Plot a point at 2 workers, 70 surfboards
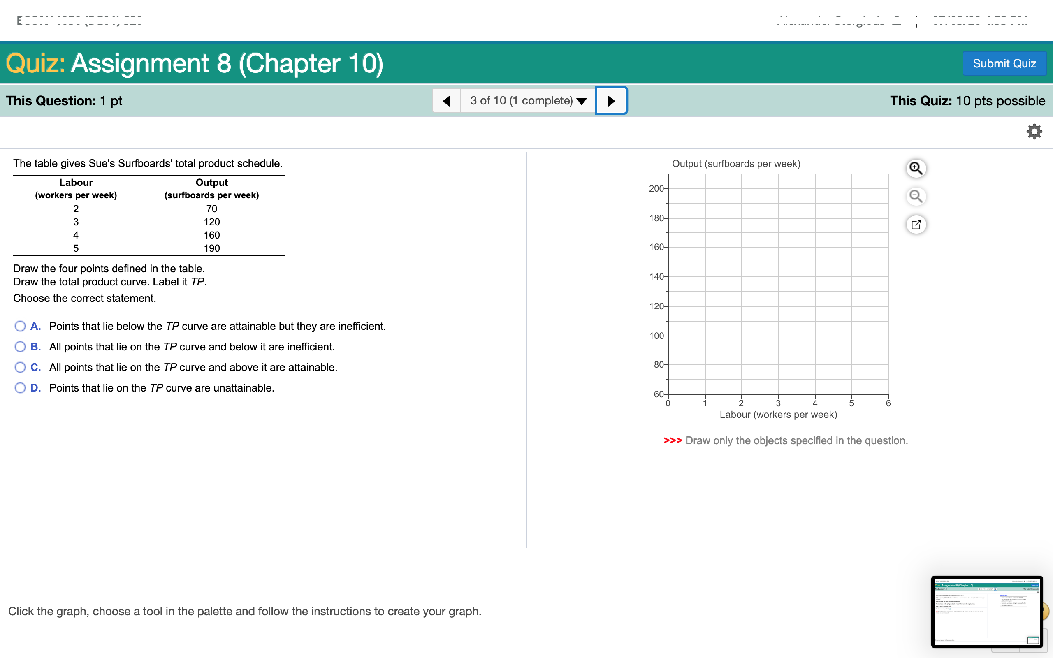The width and height of the screenshot is (1053, 658). coord(741,380)
